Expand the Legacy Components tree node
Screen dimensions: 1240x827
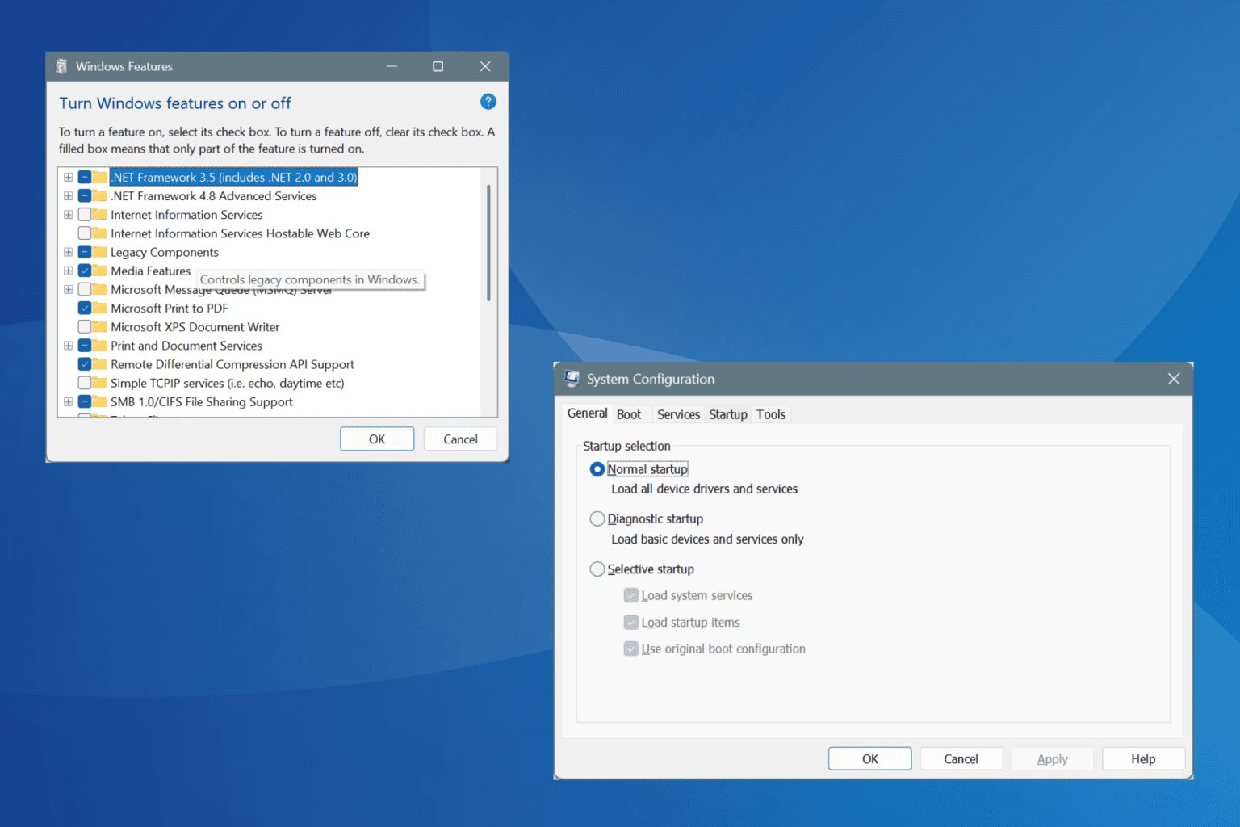(x=69, y=252)
